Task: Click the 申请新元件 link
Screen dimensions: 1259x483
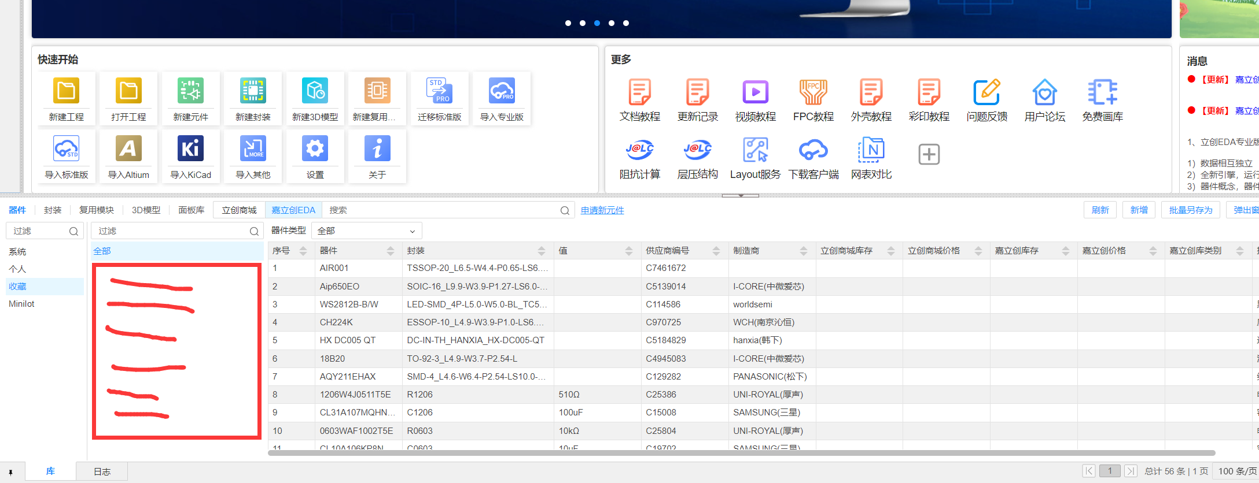Action: [x=602, y=210]
